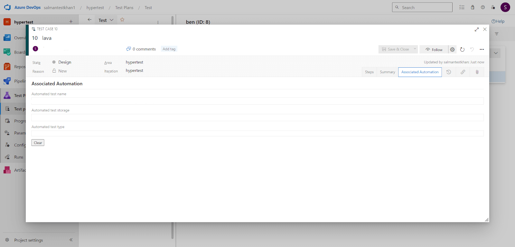This screenshot has width=515, height=247.
Task: Click into the Search box
Action: 425,7
